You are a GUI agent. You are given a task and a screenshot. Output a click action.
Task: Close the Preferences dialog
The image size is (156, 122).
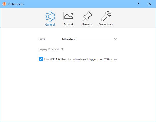[x=150, y=4]
